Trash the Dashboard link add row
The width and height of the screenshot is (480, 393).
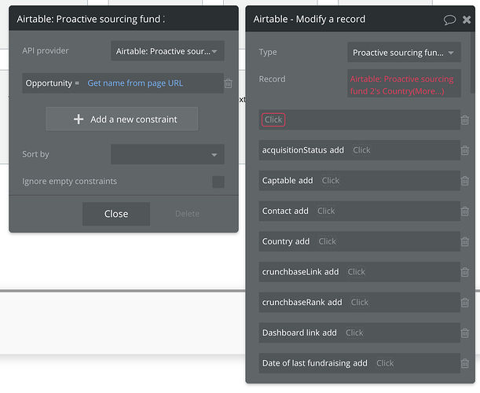tap(465, 333)
